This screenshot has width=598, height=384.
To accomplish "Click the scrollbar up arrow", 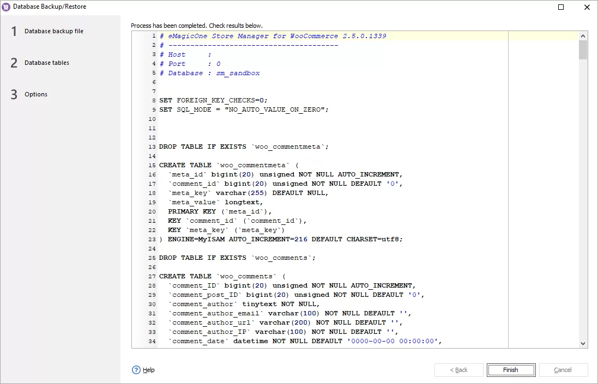I will tap(582, 35).
